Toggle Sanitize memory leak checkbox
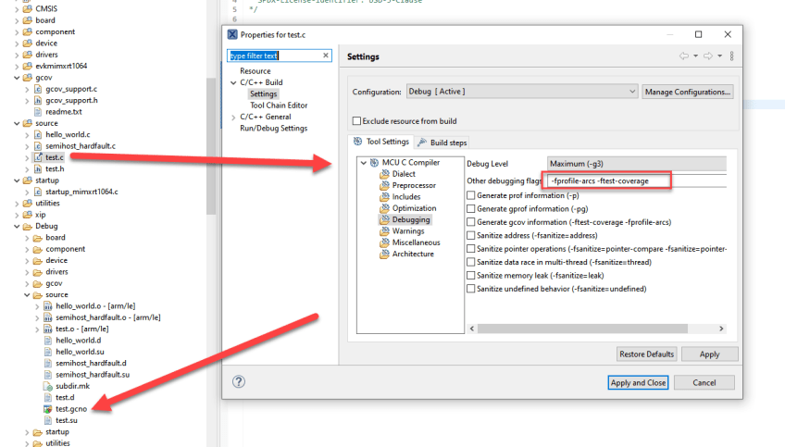785x447 pixels. 471,275
